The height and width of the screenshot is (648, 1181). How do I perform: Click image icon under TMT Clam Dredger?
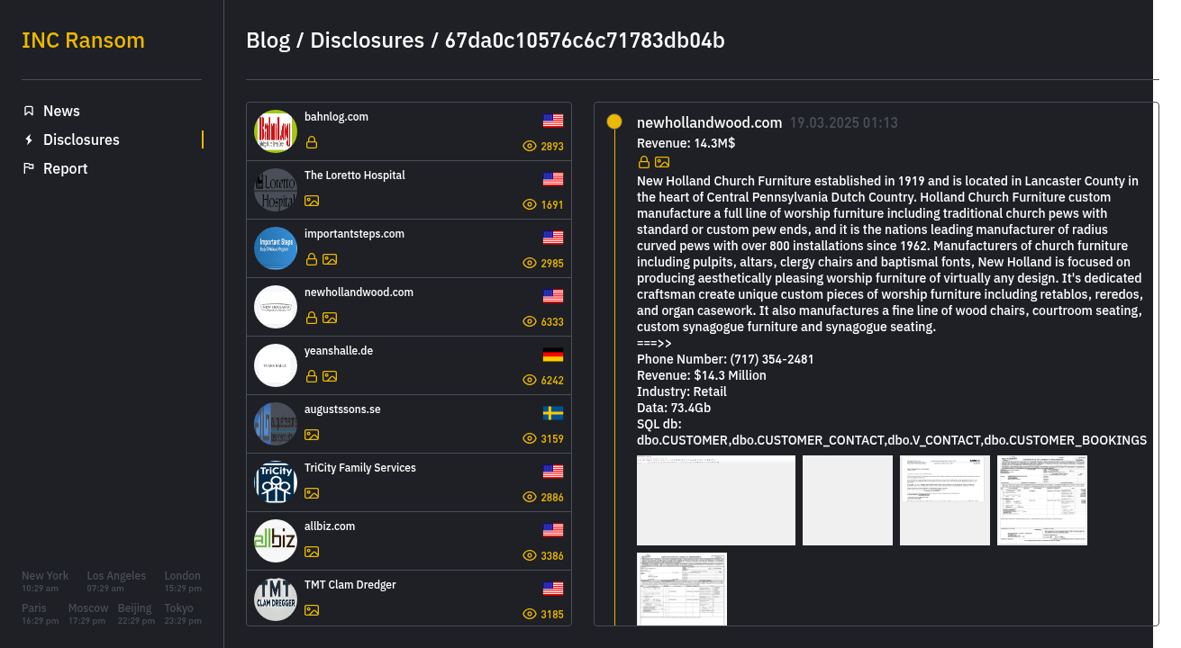[x=312, y=610]
